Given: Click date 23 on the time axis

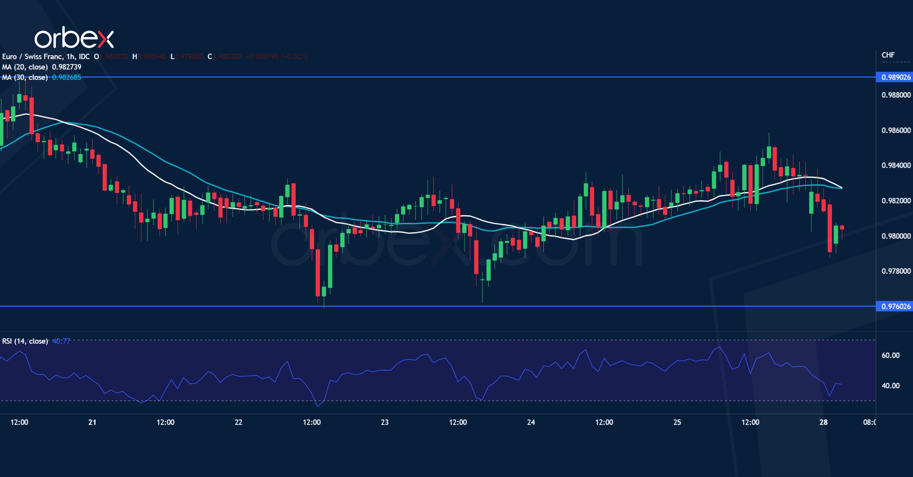Looking at the screenshot, I should click(x=384, y=422).
